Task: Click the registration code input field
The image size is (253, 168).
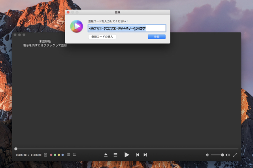Action: (x=126, y=28)
